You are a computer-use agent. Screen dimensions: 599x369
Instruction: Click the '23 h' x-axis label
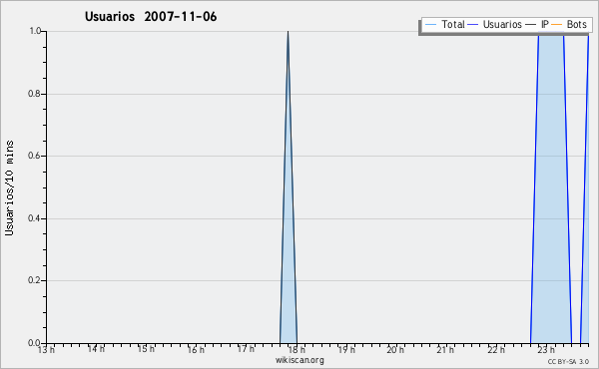[546, 349]
